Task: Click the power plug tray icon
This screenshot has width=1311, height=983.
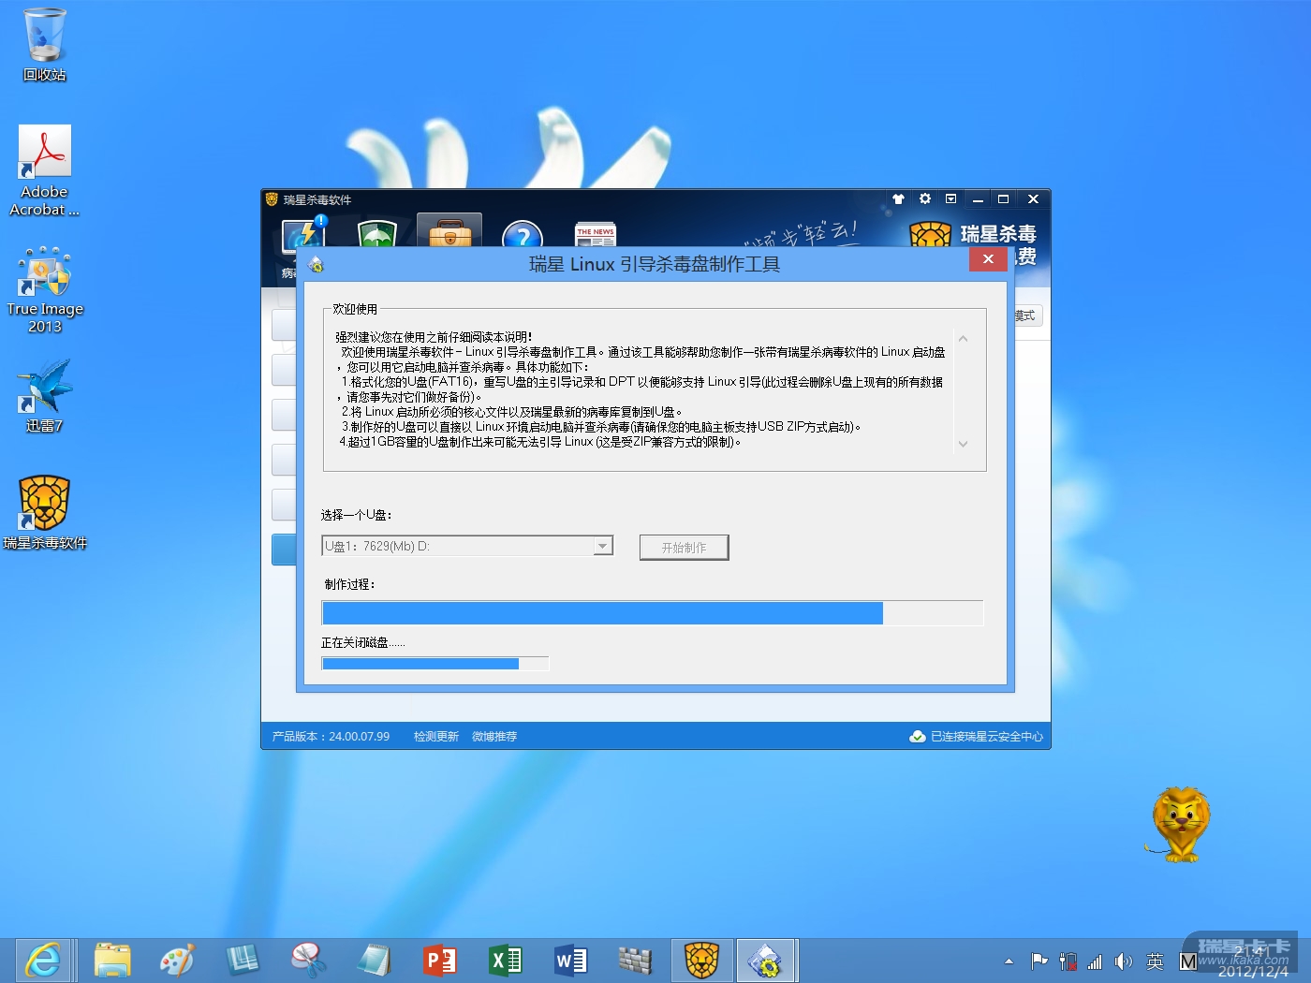Action: pyautogui.click(x=1068, y=961)
